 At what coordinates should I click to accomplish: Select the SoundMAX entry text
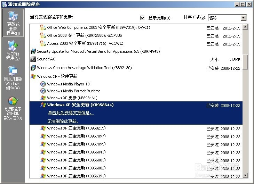point(46,59)
